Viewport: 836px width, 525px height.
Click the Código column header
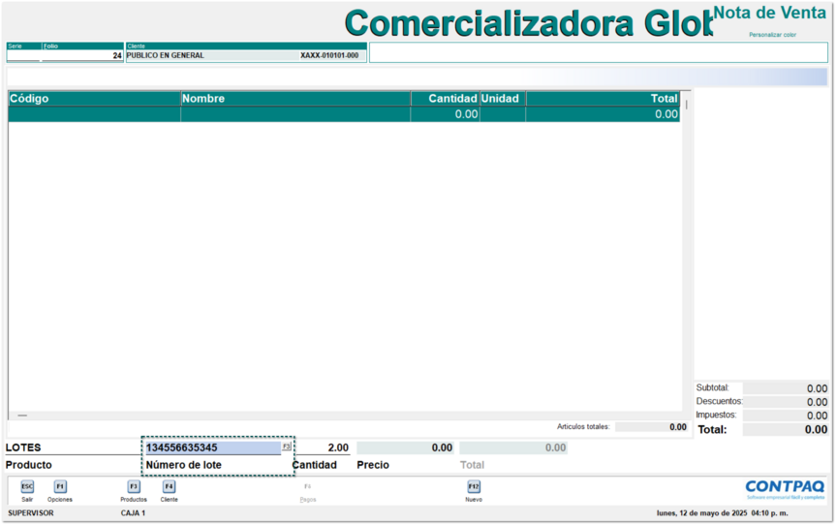tap(94, 99)
